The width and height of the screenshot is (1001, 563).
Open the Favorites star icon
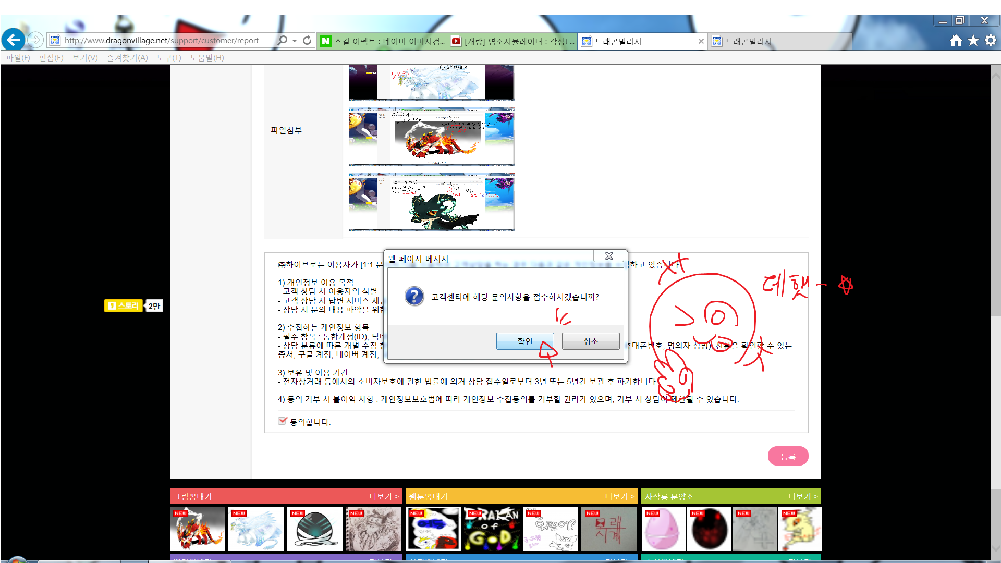click(x=973, y=41)
